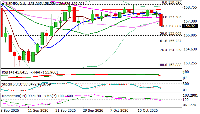200x114 pixels.
Task: Click the 11 Sep 2026 date label
Action: click(x=38, y=111)
